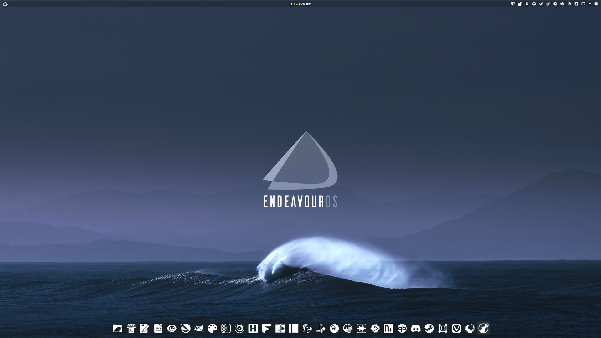Open the volume control in the tray
Screen dimensions: 601x338
(562, 4)
